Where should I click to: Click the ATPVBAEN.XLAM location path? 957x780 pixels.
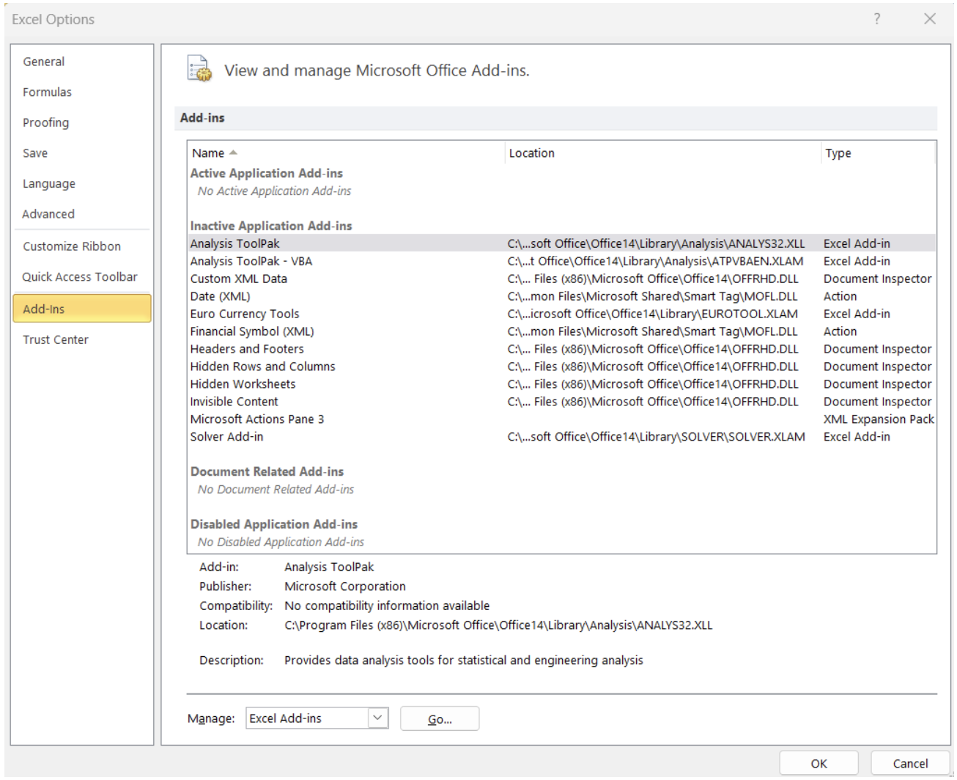click(x=655, y=261)
